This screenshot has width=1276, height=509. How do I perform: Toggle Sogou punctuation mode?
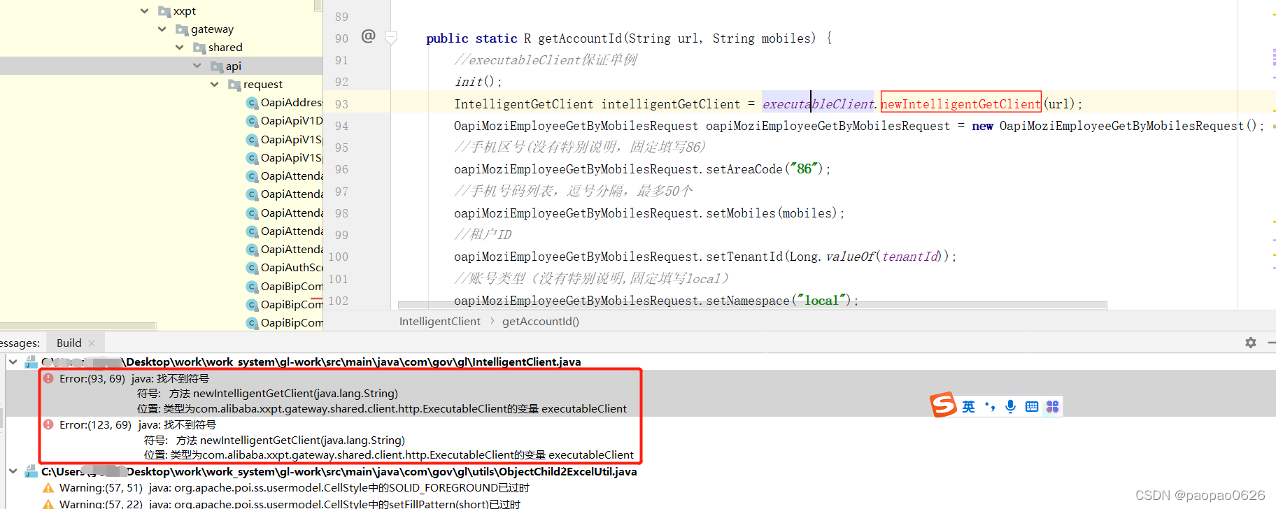(x=989, y=406)
